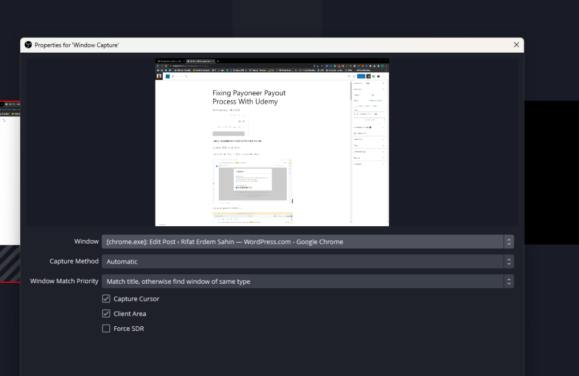Click the 'Capture Cursor' label text
Image resolution: width=579 pixels, height=376 pixels.
[x=136, y=299]
